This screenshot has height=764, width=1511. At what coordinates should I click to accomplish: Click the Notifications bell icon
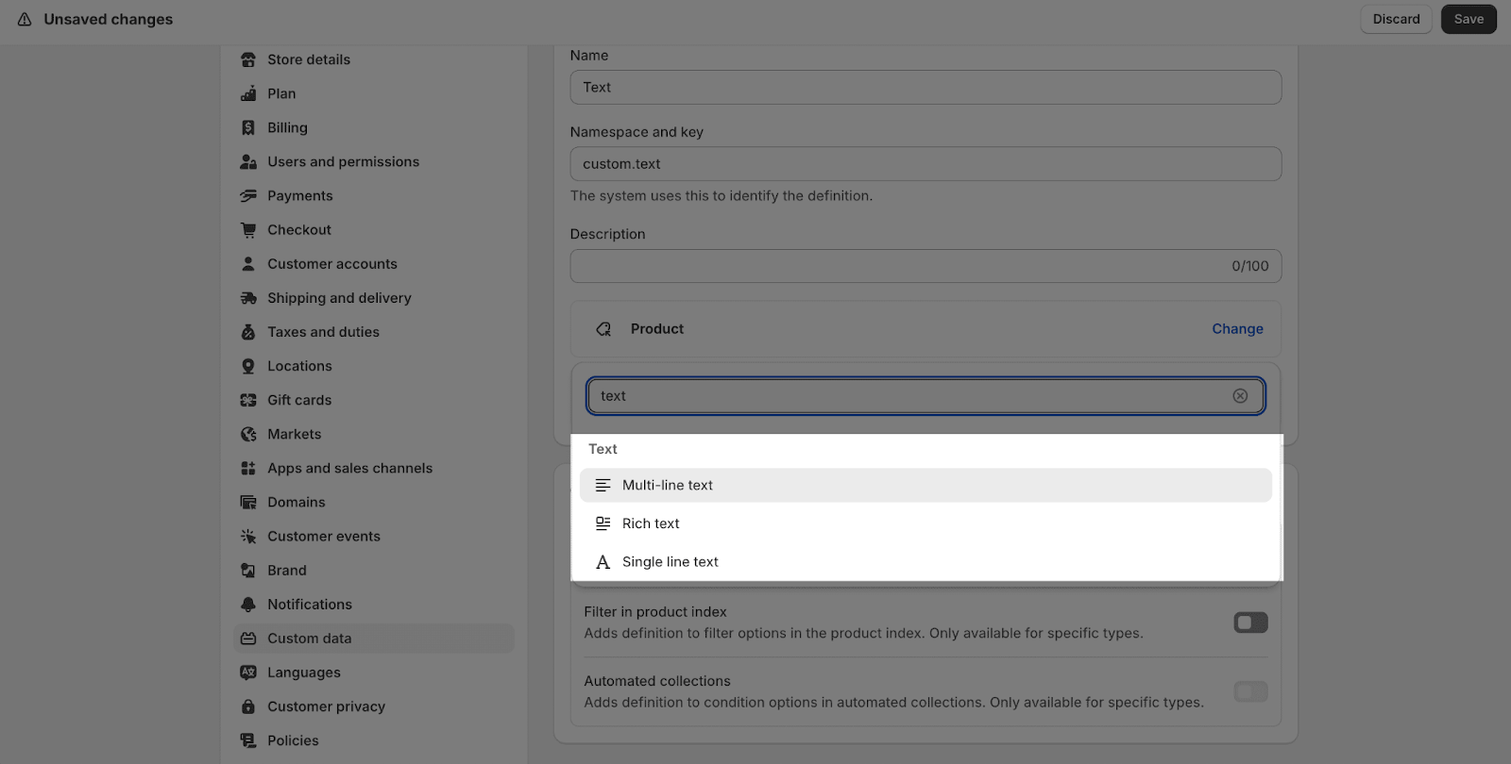[x=248, y=604]
